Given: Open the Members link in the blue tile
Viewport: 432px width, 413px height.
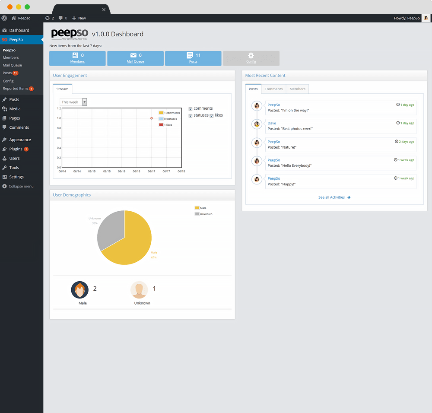Looking at the screenshot, I should coord(77,61).
